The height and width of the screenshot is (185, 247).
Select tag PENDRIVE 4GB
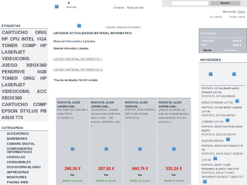coord(24,72)
